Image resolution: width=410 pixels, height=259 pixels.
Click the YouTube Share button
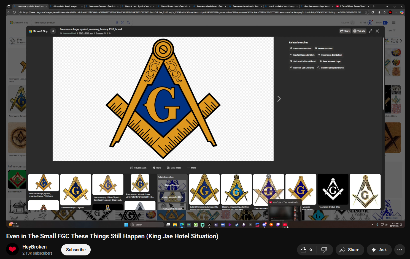click(x=349, y=250)
